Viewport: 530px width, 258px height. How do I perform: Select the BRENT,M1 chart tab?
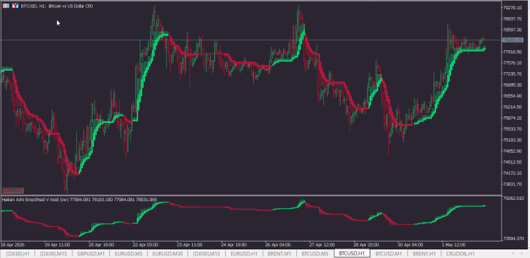point(279,253)
